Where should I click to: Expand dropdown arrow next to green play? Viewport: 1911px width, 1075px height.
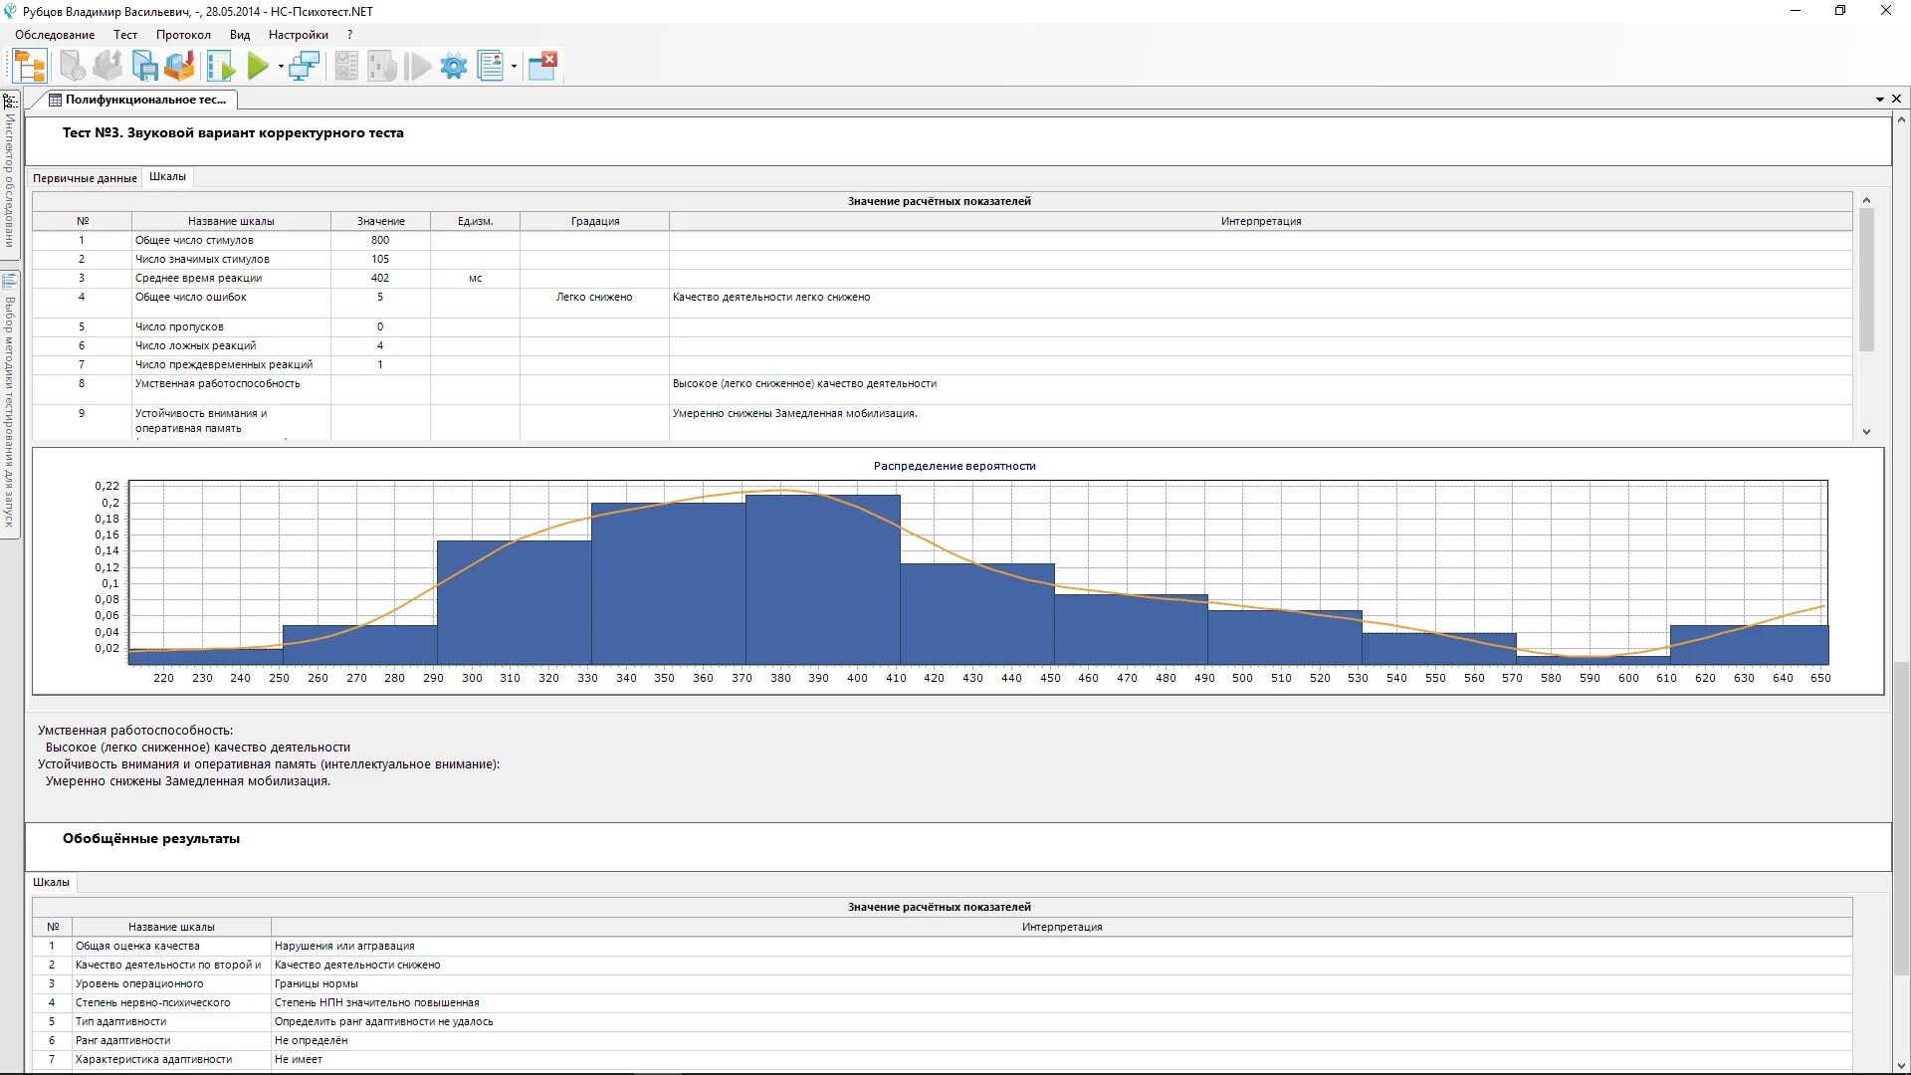coord(281,68)
